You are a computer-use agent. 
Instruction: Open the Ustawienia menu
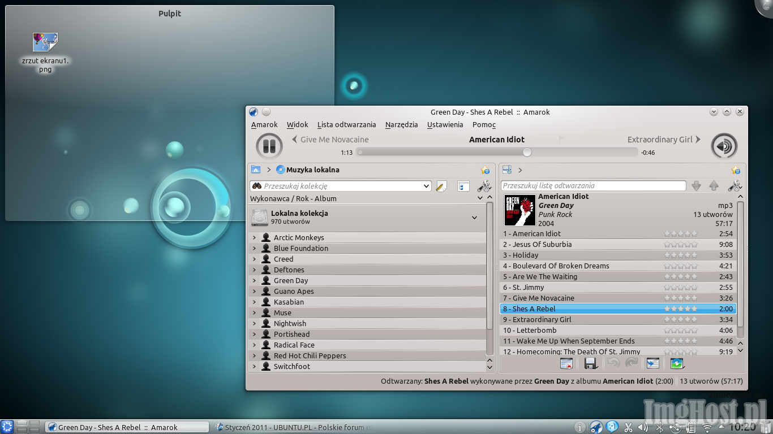pos(445,125)
